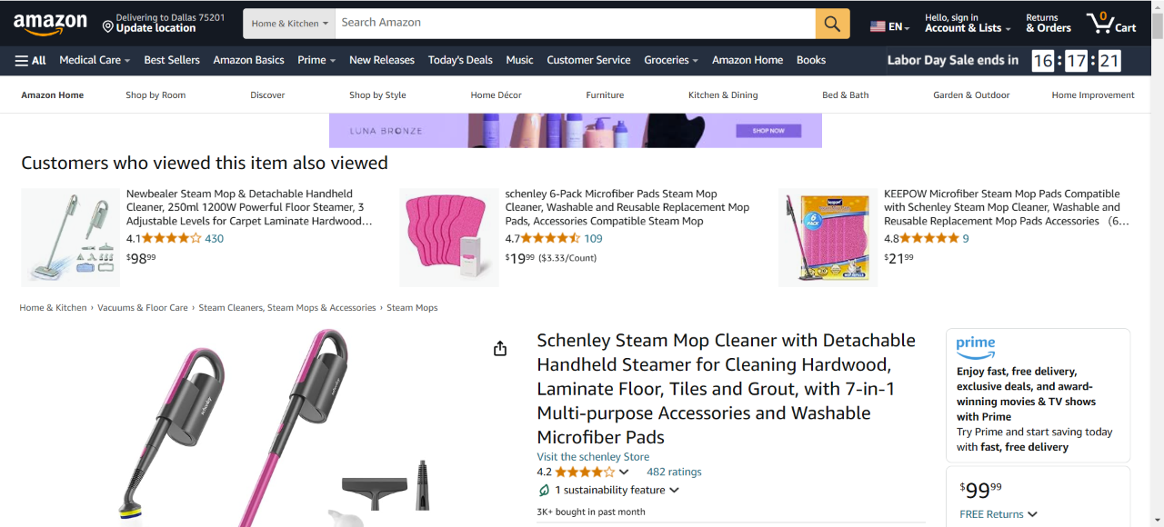This screenshot has width=1164, height=527.
Task: Open the Medical Care menu
Action: pyautogui.click(x=95, y=60)
